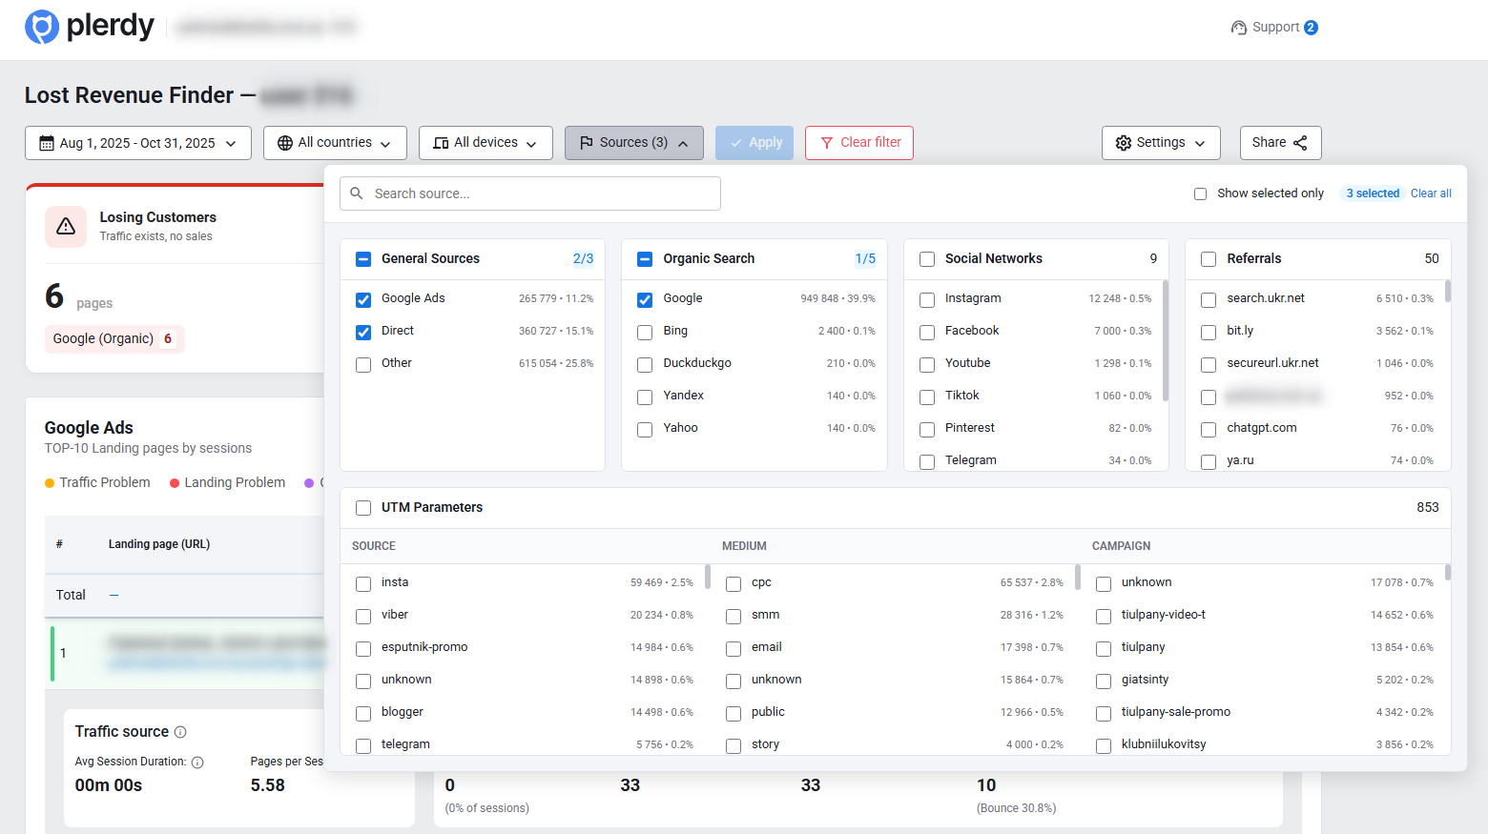Click the red funnel icon on Clear filter
This screenshot has width=1488, height=834.
[x=826, y=142]
